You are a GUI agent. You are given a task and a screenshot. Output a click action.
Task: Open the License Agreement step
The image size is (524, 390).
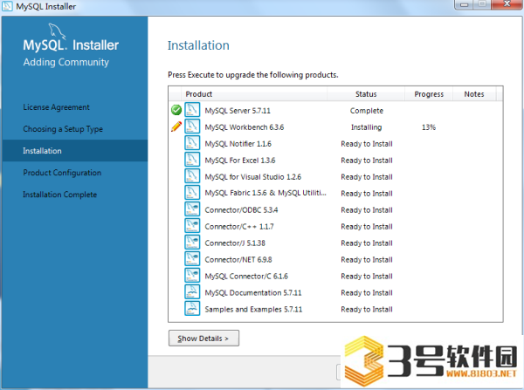(56, 107)
